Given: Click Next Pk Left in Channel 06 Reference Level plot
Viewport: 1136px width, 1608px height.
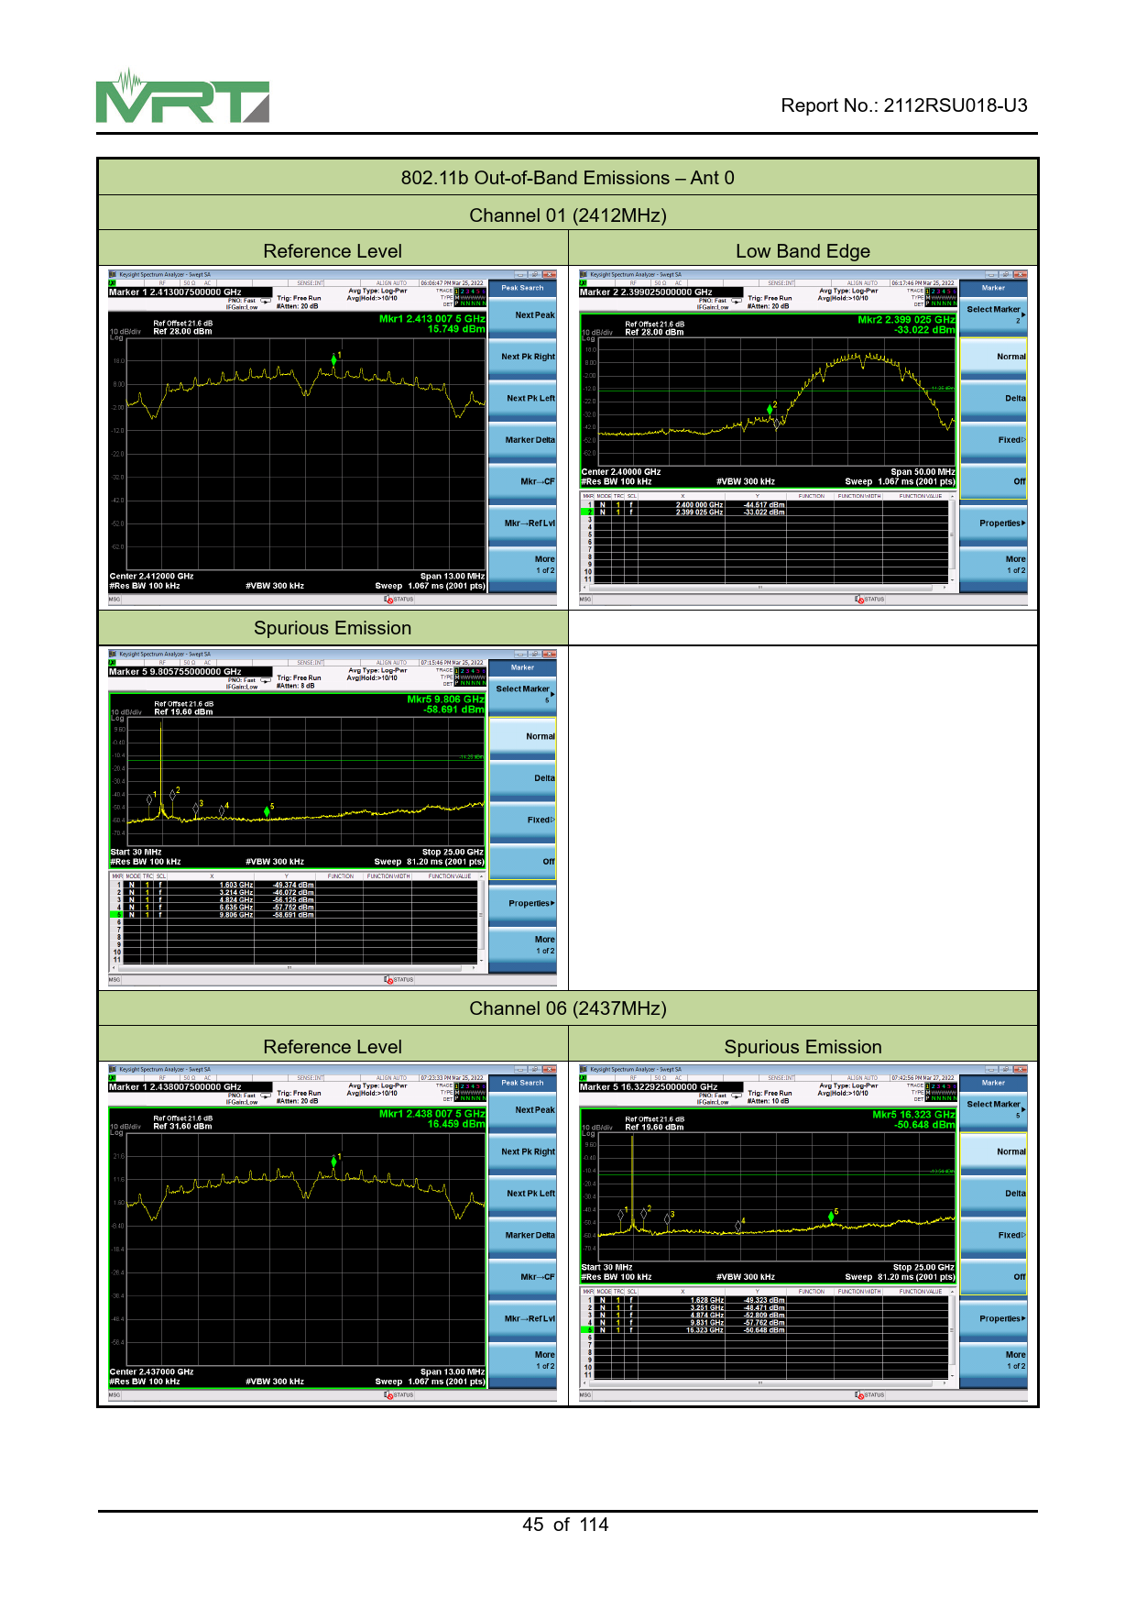Looking at the screenshot, I should [522, 1194].
